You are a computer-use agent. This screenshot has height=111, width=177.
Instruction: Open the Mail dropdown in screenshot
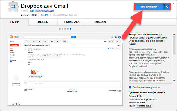point(12,41)
